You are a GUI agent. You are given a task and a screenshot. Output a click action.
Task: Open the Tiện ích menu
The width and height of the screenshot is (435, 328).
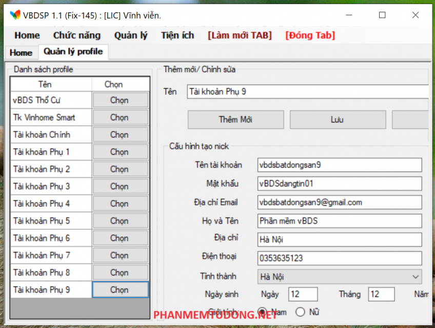177,35
